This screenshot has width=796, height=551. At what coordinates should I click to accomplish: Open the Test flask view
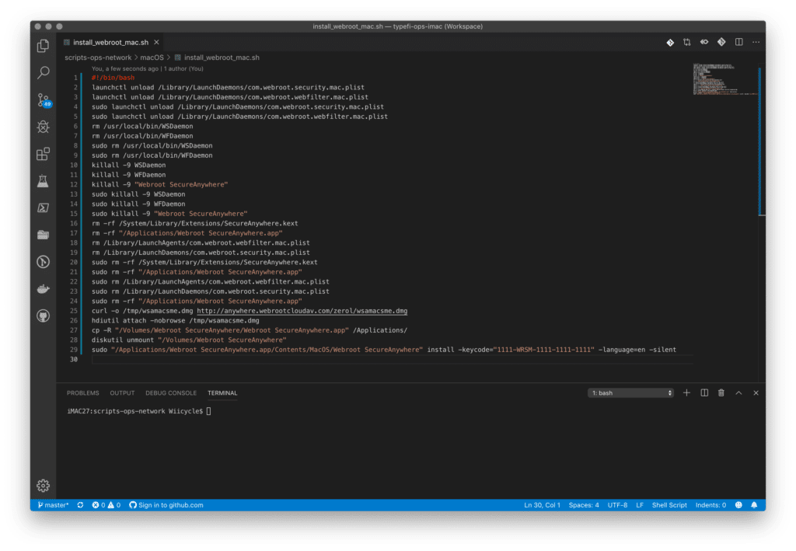[x=44, y=181]
